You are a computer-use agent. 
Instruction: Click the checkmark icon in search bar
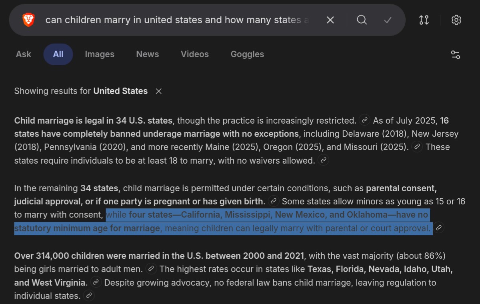coord(388,20)
